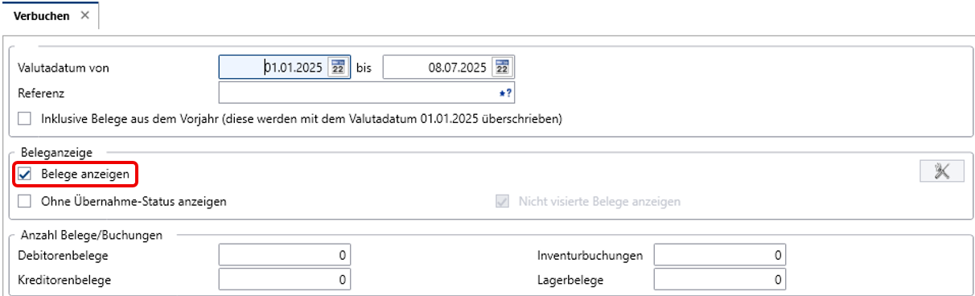975x296 pixels.
Task: Close the Verbuchen tab
Action: (x=85, y=15)
